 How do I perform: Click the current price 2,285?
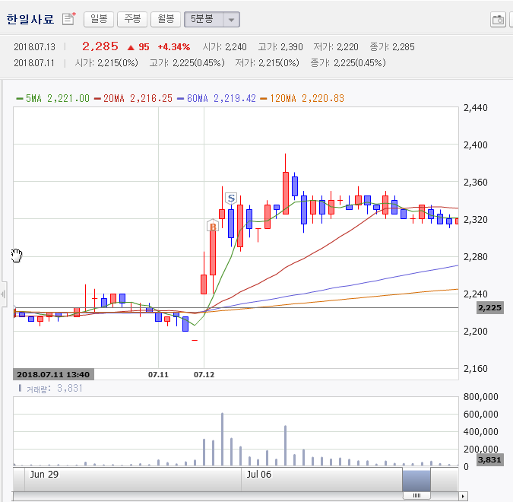coord(100,46)
